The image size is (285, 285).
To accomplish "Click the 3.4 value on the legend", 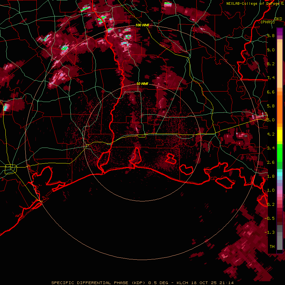I will [x=271, y=148].
